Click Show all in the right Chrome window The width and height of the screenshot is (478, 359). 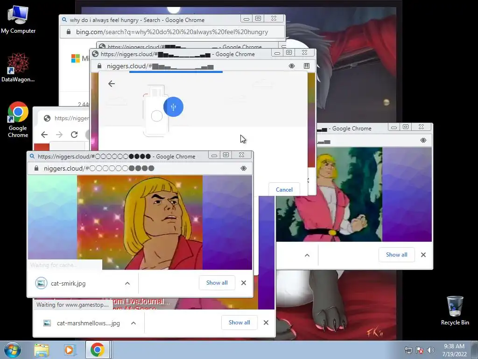click(396, 255)
